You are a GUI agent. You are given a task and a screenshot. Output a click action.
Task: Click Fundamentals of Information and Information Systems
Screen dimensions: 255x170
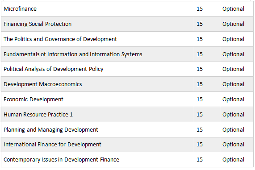pyautogui.click(x=73, y=54)
